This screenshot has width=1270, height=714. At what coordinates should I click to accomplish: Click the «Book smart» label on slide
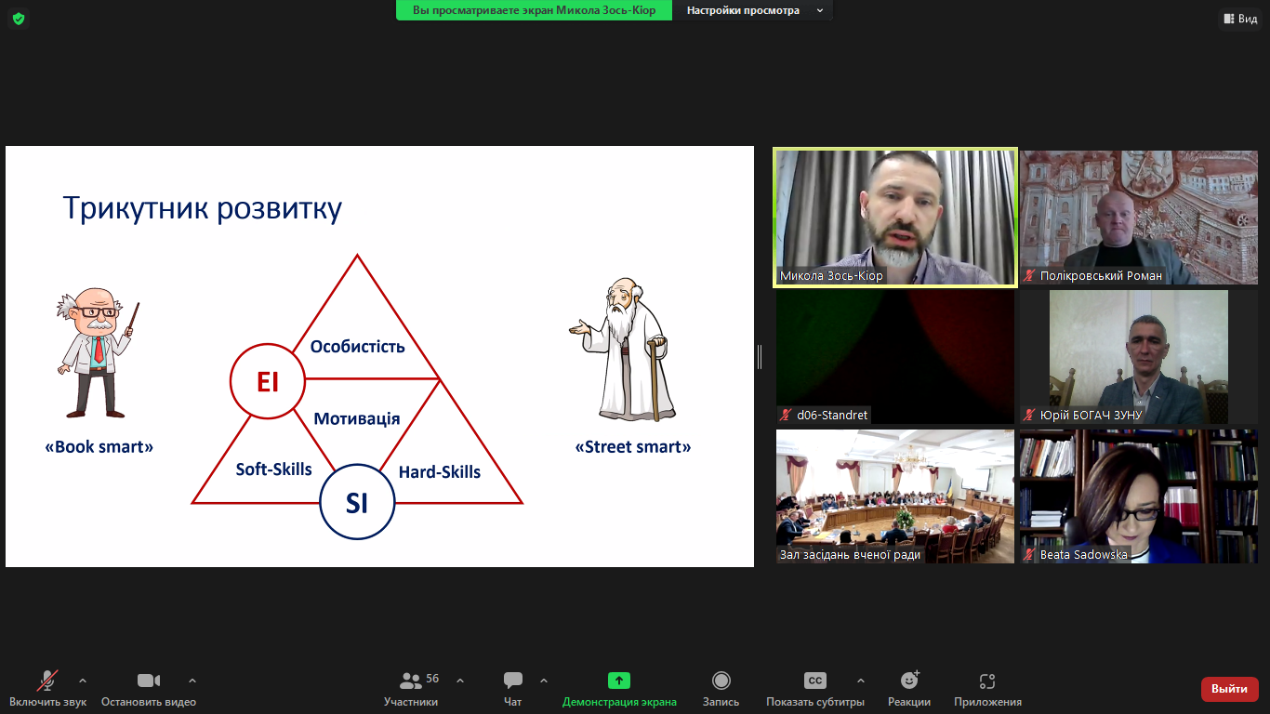tap(99, 447)
